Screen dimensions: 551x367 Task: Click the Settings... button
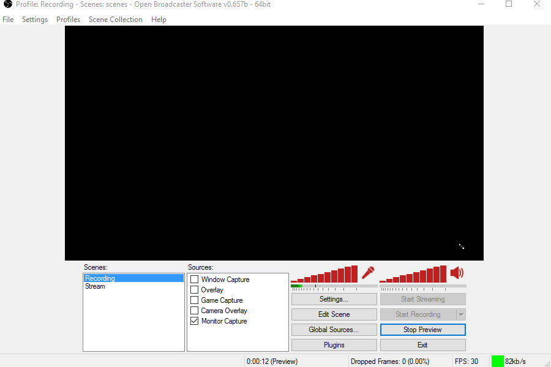(334, 299)
